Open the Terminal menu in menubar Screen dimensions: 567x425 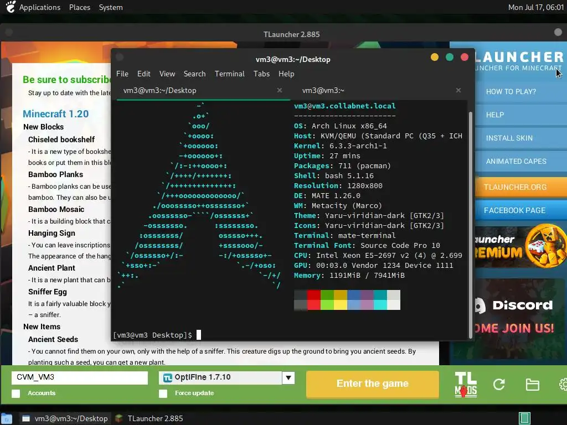tap(230, 74)
